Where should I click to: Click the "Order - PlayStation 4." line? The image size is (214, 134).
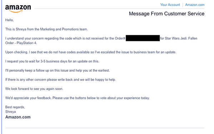click(x=21, y=43)
